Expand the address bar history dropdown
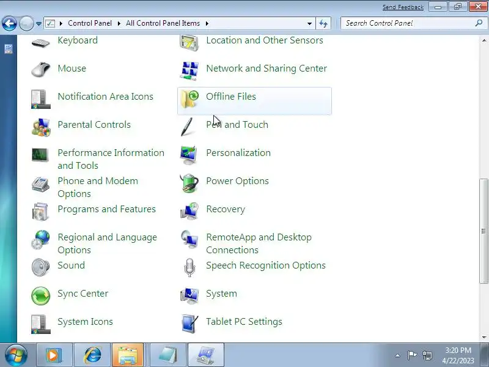 pos(309,23)
